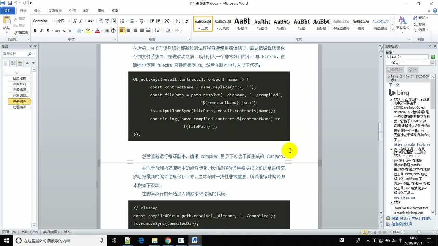Toggle the show paragraph marks icon
438x246 pixels.
click(x=187, y=21)
